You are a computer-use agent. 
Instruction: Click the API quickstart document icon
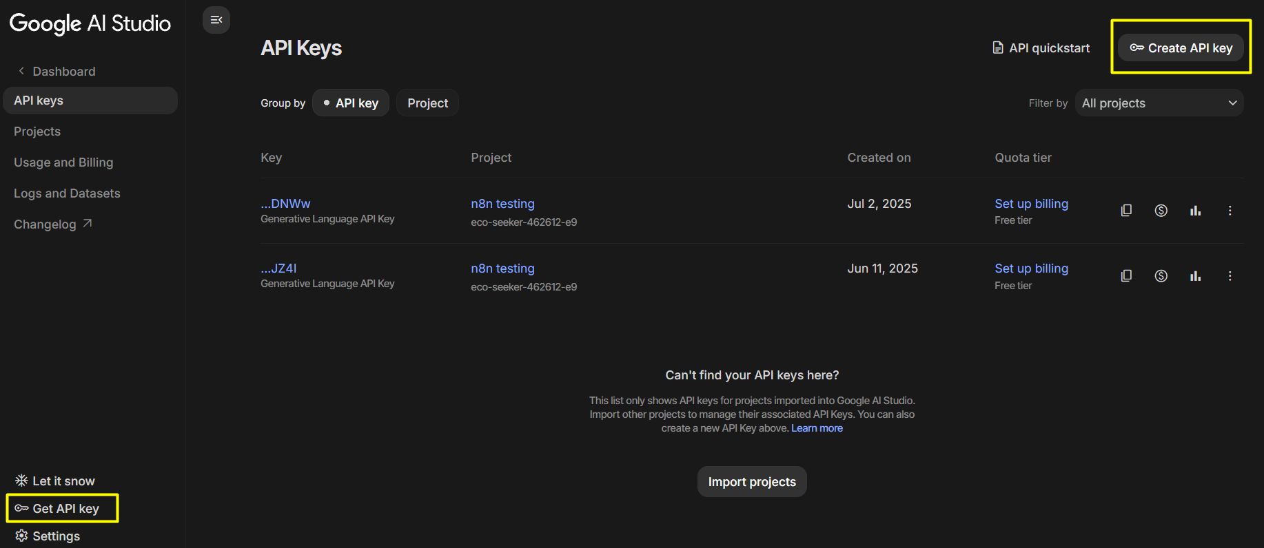pos(997,48)
